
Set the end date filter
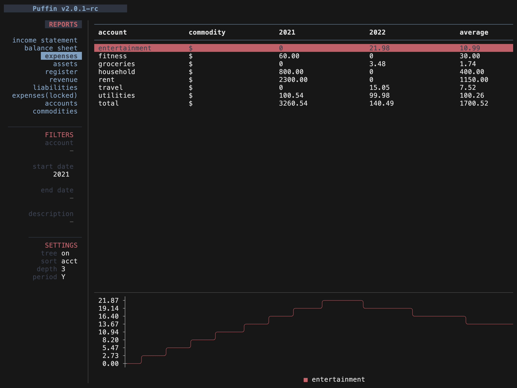click(71, 198)
